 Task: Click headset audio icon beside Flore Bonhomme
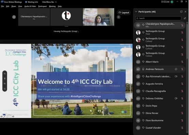coord(143,120)
